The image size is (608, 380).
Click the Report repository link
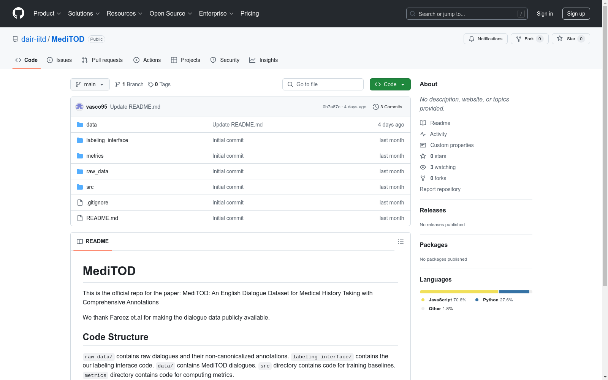(x=440, y=189)
